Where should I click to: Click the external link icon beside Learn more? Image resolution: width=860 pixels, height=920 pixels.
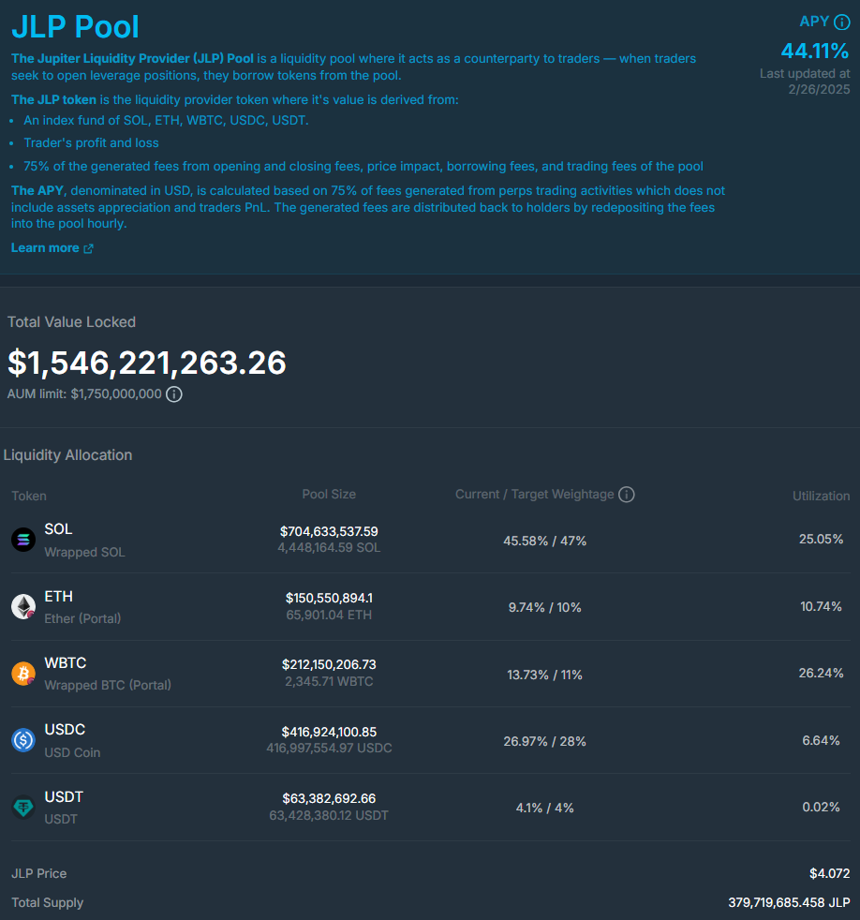88,249
